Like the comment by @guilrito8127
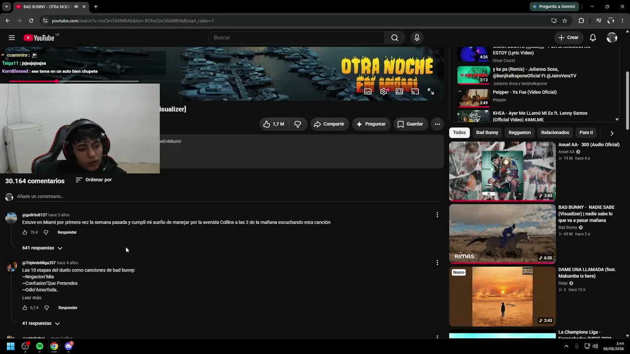630x354 pixels. click(x=25, y=233)
